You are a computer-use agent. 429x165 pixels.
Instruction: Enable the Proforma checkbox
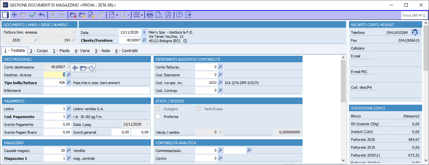158,116
